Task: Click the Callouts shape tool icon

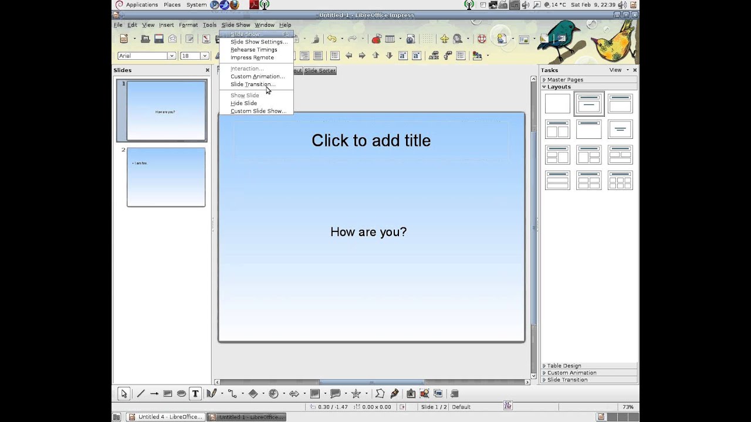Action: coord(335,394)
